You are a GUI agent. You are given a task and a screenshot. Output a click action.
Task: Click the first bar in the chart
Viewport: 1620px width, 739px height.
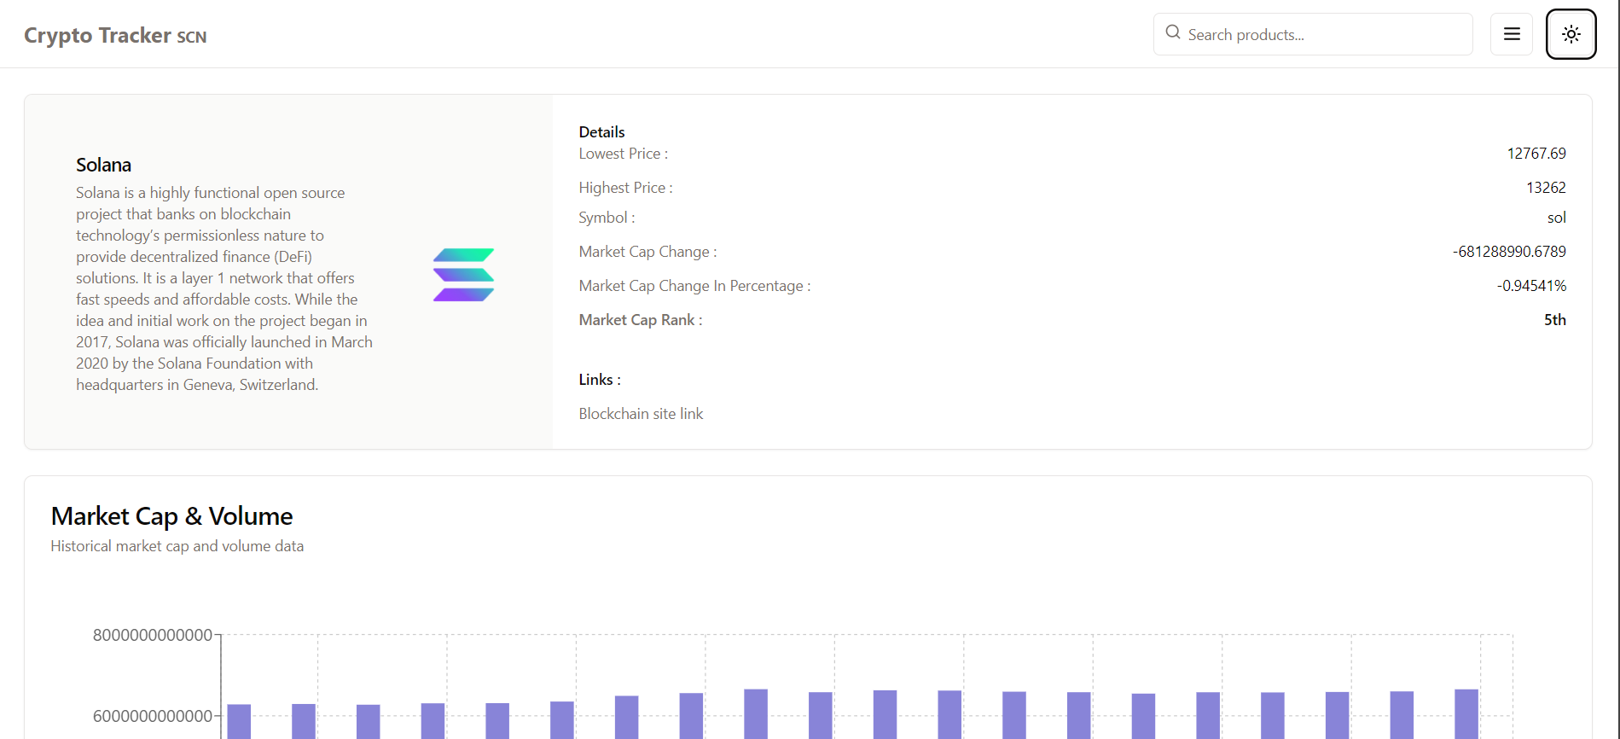(x=239, y=721)
